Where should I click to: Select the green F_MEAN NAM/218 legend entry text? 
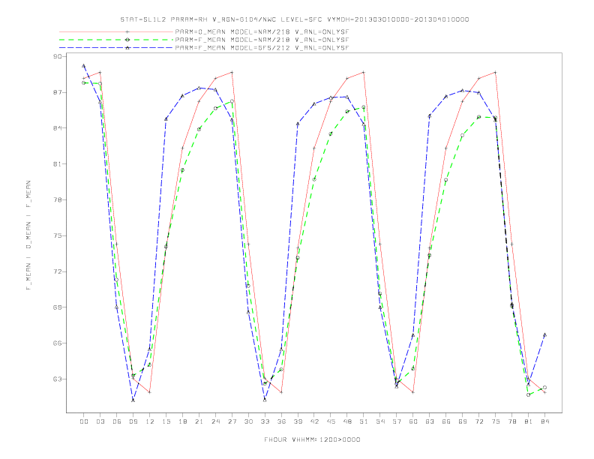point(262,40)
